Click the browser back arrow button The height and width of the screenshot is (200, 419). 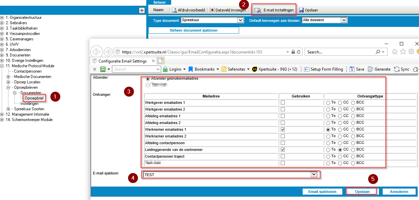tap(97, 52)
